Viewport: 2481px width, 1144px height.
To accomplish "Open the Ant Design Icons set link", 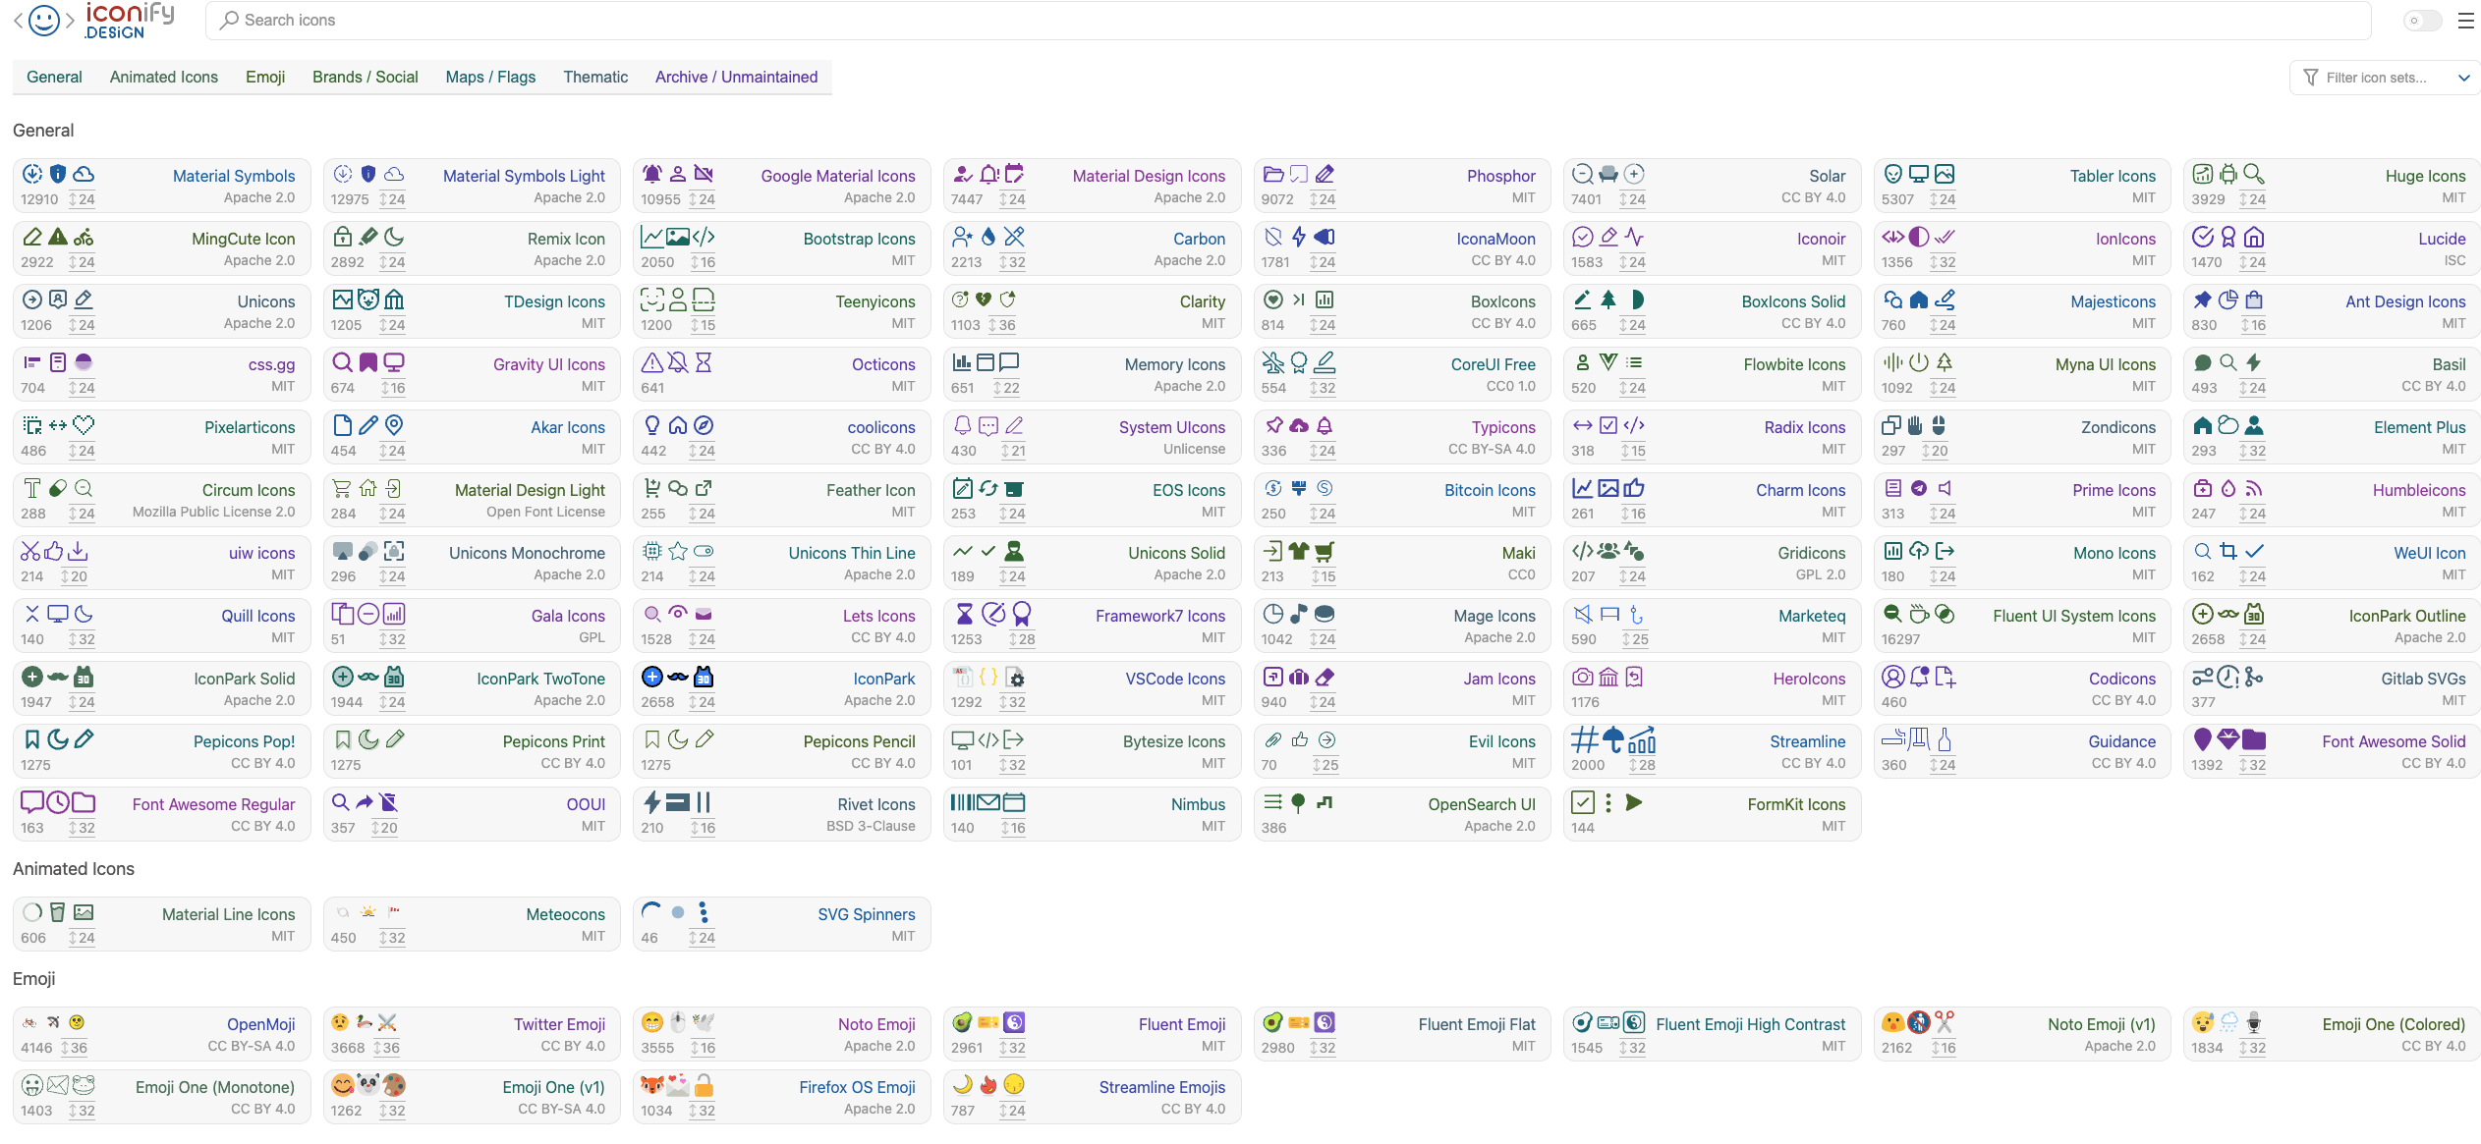I will 2405,301.
